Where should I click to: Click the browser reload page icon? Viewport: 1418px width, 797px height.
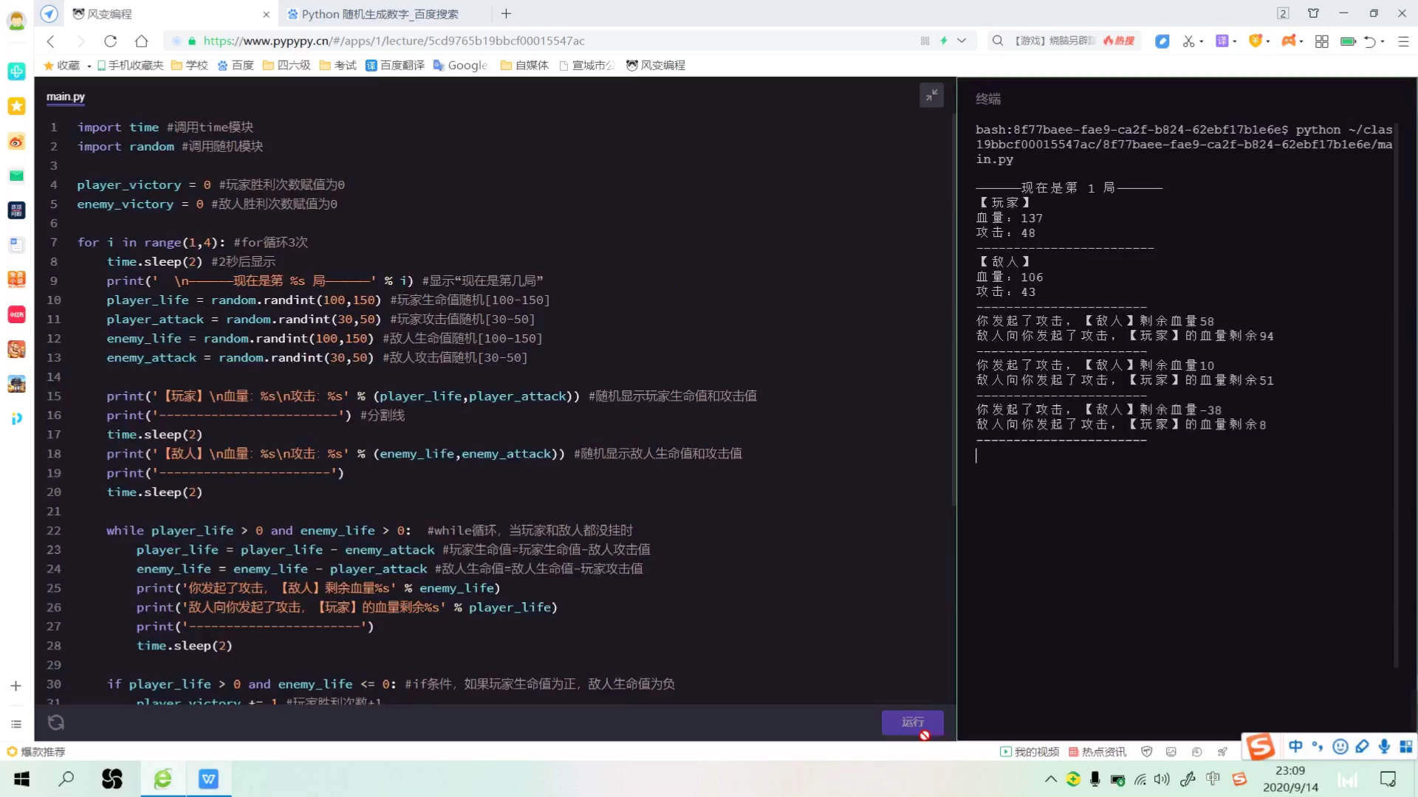coord(110,41)
